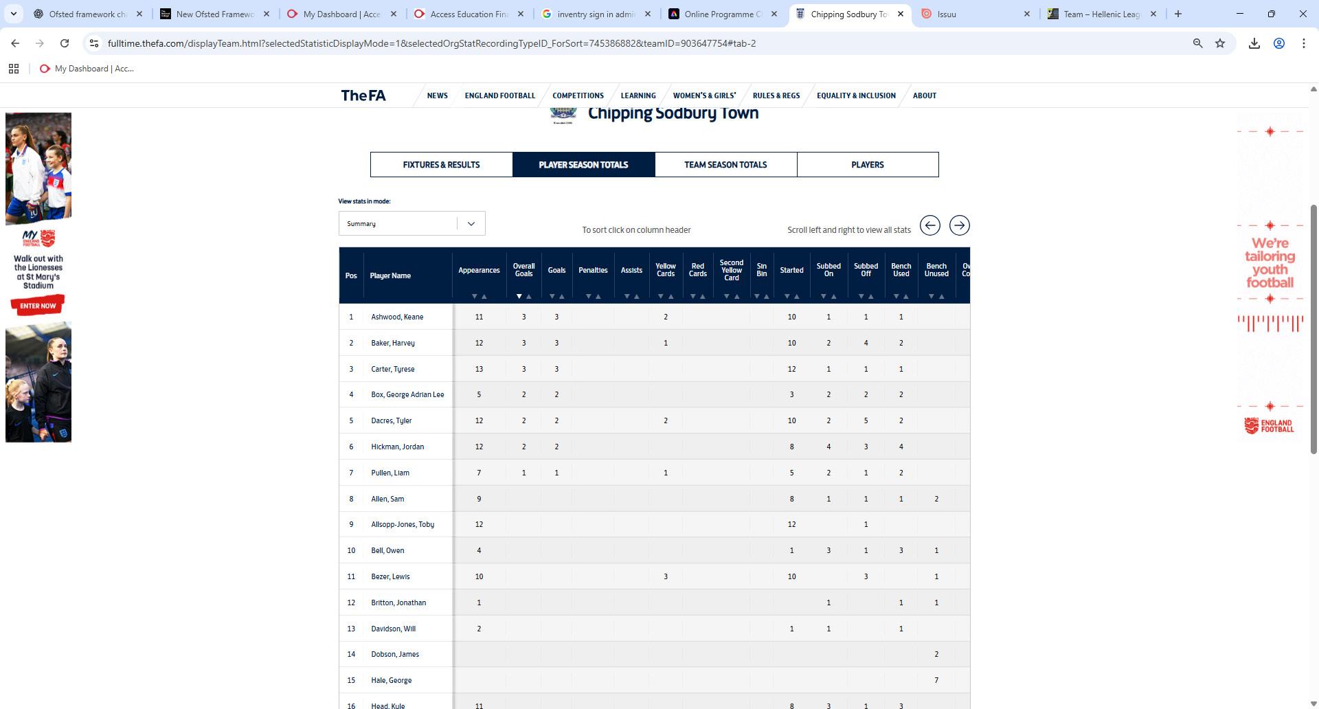Sort Assists column ascending

click(x=637, y=297)
